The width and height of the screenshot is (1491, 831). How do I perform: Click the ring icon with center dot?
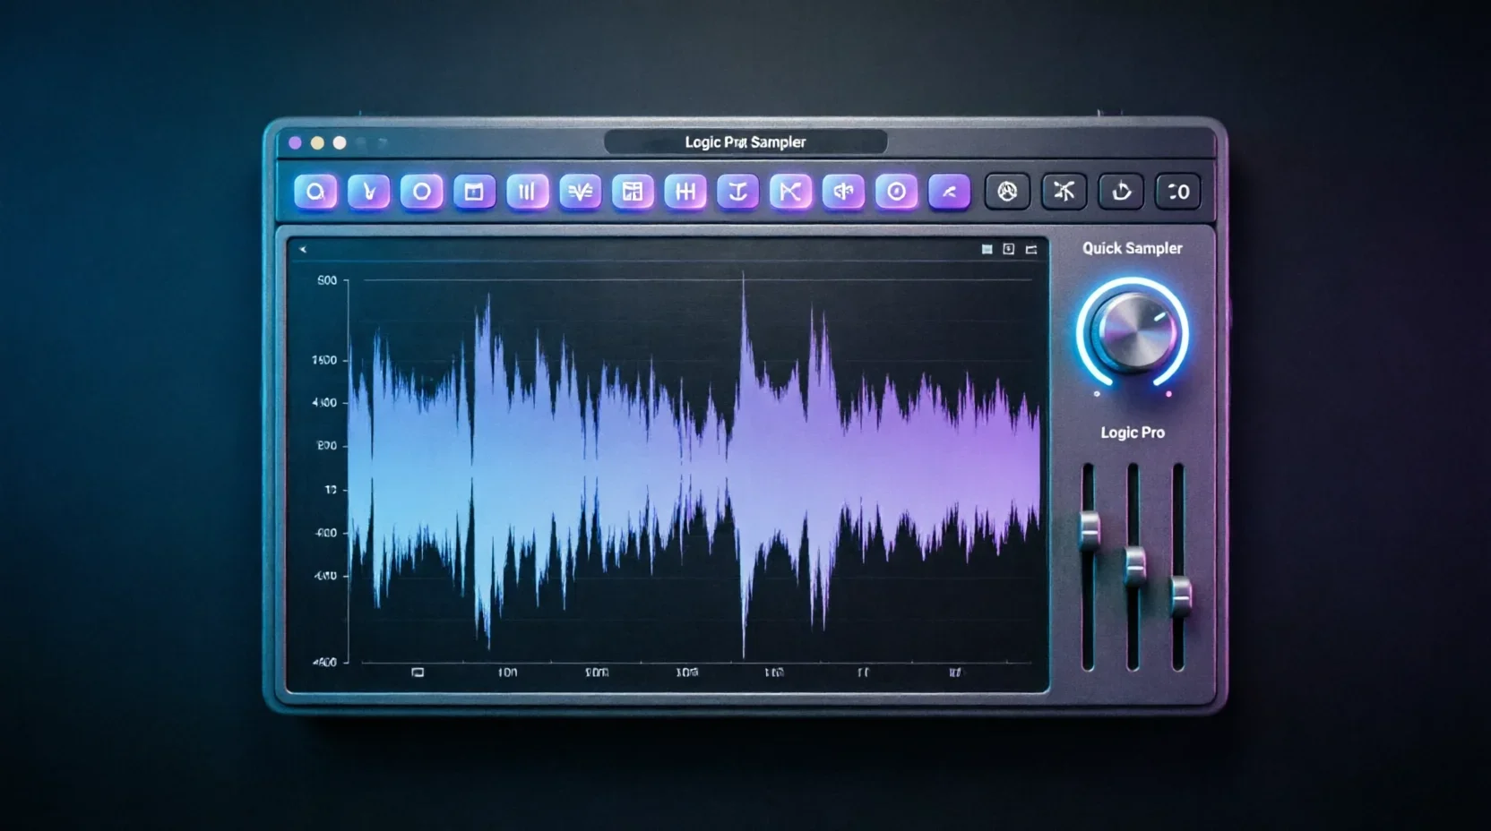pyautogui.click(x=896, y=192)
